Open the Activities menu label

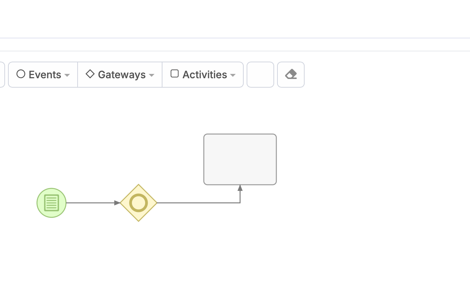[x=205, y=75]
